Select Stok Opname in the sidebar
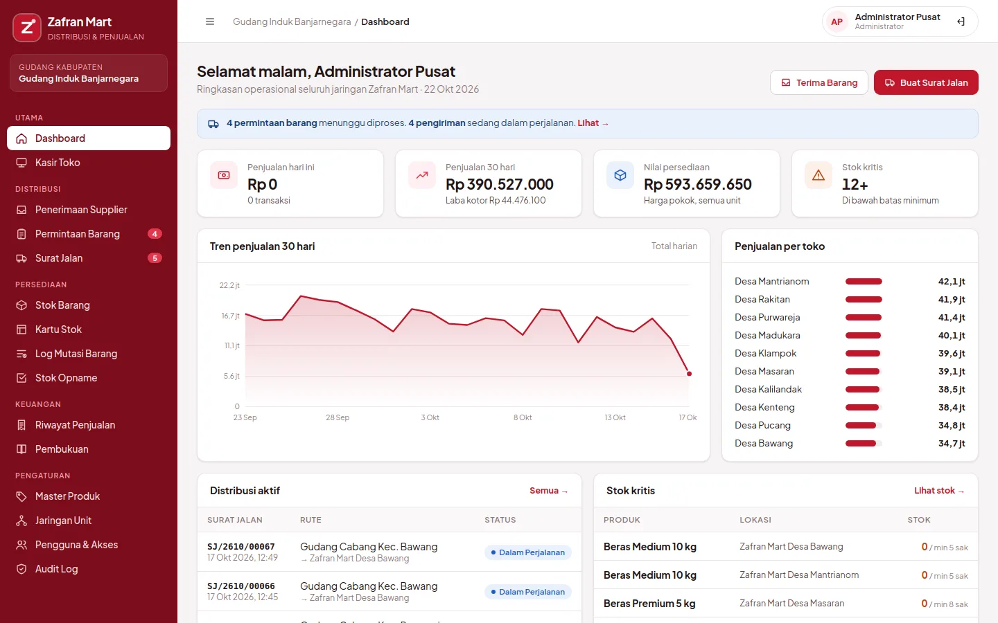The height and width of the screenshot is (623, 998). (89, 378)
